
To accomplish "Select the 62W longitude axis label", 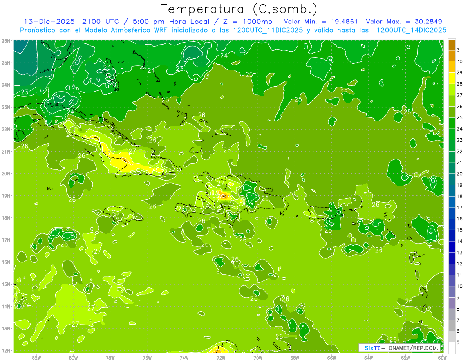I will click(x=406, y=358).
